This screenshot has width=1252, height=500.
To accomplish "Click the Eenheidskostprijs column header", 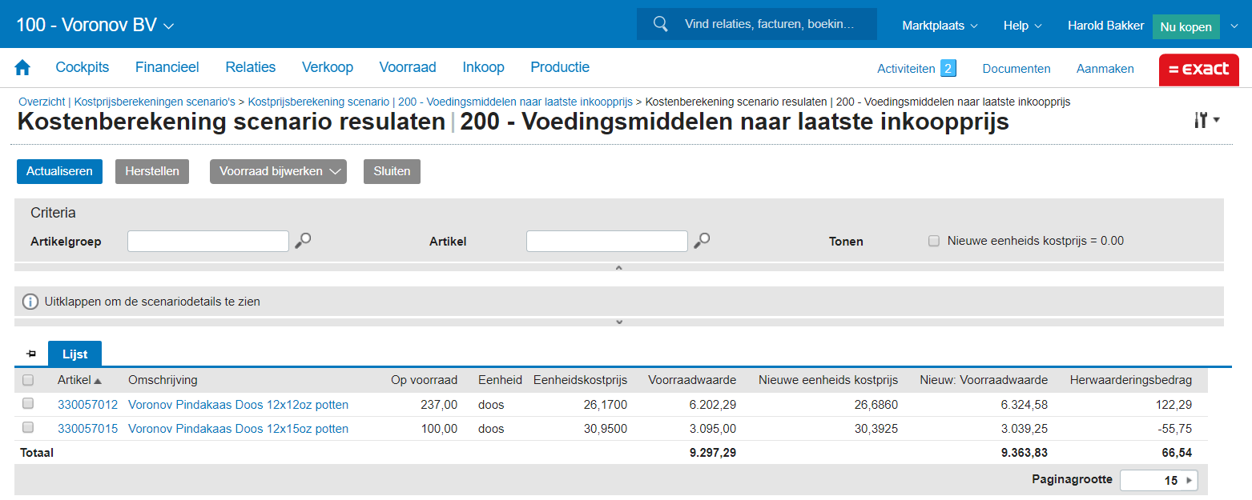I will point(581,380).
